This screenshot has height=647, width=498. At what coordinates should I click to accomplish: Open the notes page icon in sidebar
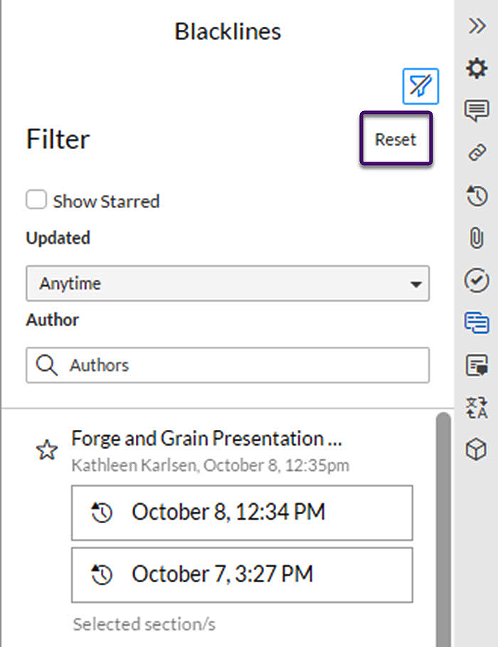click(477, 365)
